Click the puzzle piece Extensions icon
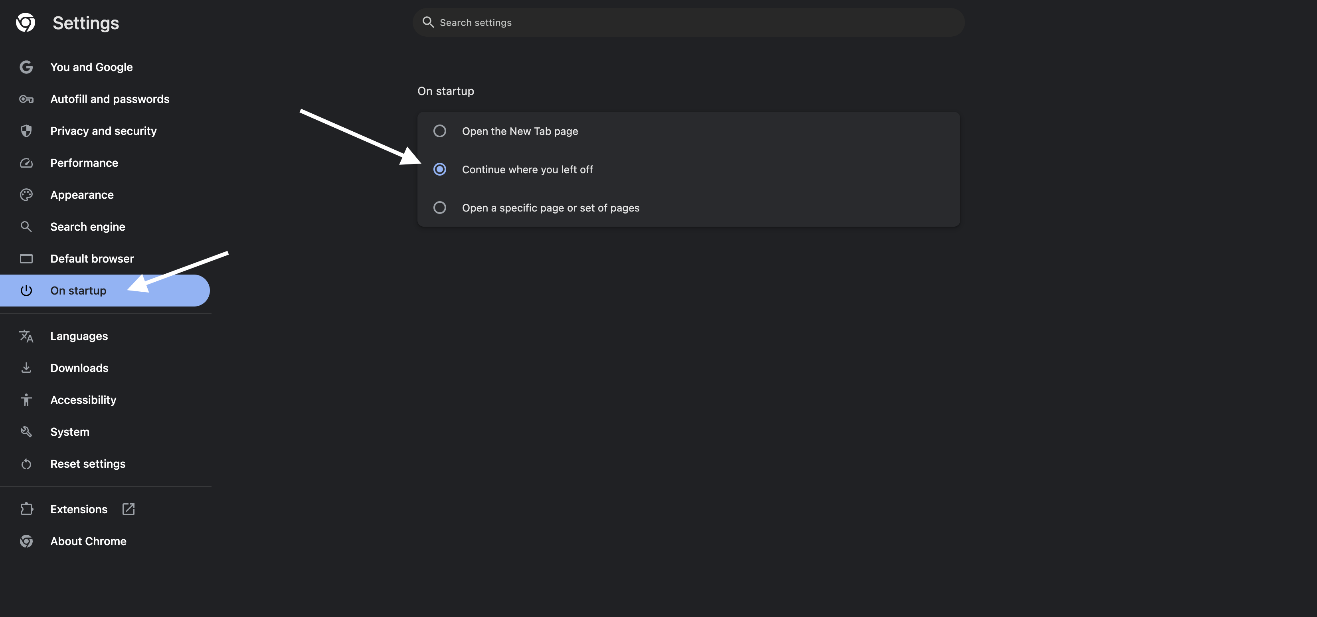The image size is (1317, 617). [x=26, y=509]
